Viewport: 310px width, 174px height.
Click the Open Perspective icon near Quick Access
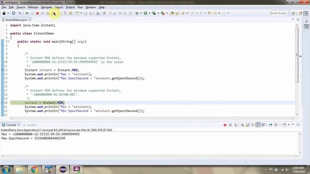coord(293,13)
